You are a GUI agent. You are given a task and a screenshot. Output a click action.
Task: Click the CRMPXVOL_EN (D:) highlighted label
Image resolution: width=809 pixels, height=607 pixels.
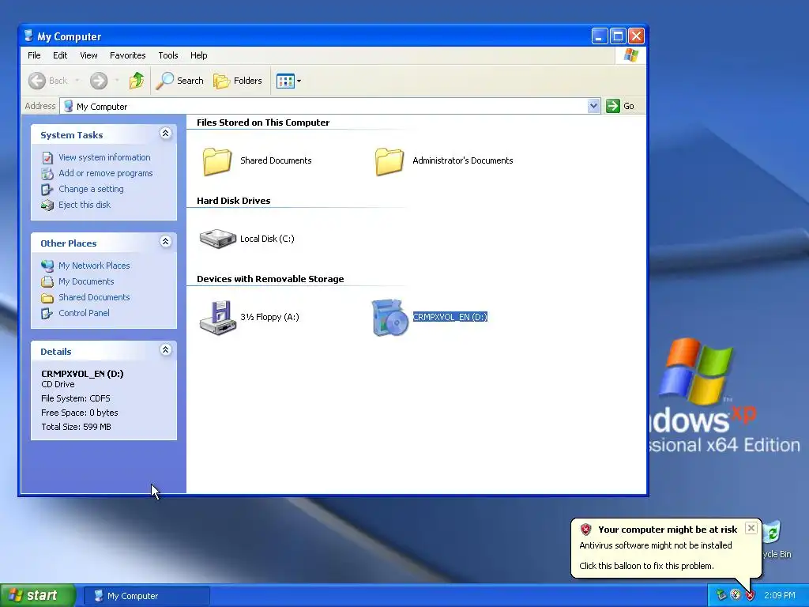450,317
